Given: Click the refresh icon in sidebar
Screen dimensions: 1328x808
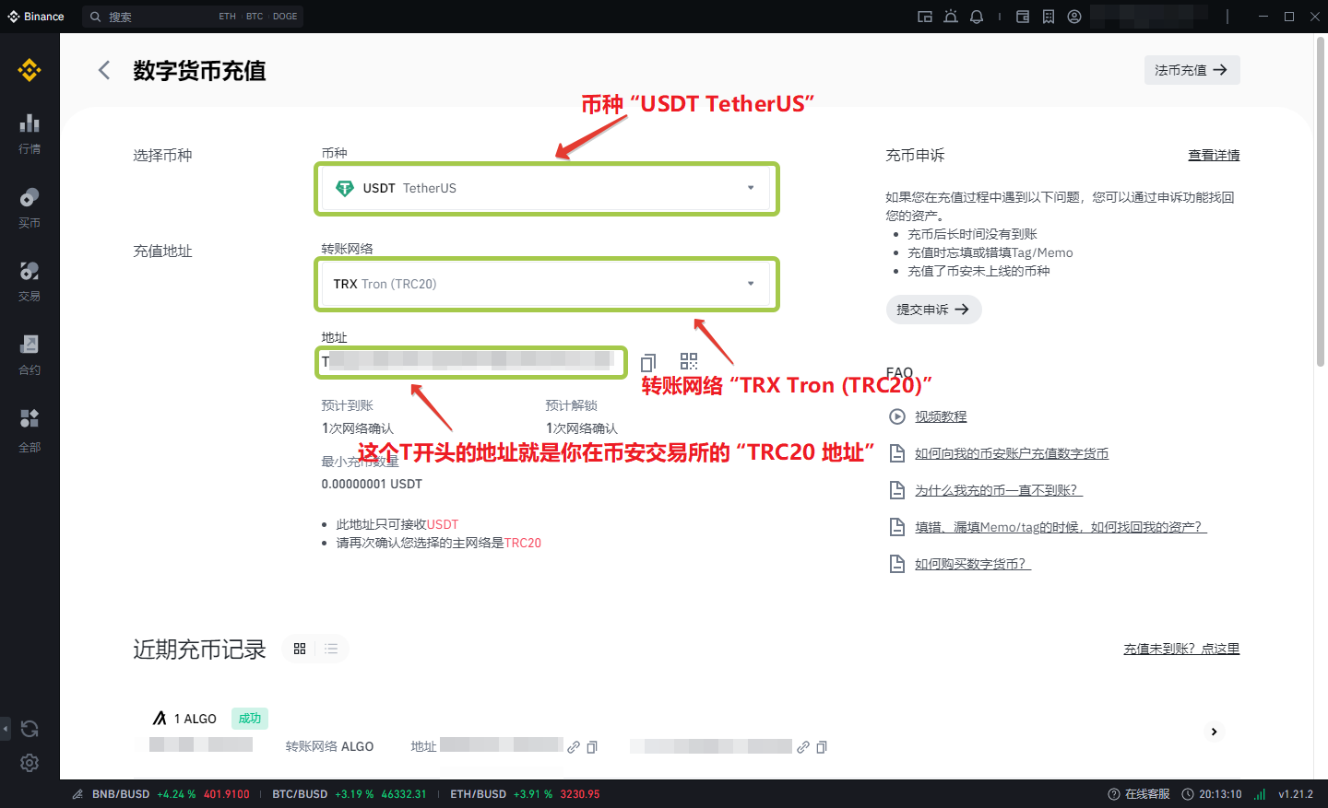Looking at the screenshot, I should [x=30, y=729].
